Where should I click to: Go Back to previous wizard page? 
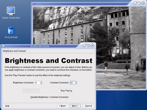tap(62, 106)
